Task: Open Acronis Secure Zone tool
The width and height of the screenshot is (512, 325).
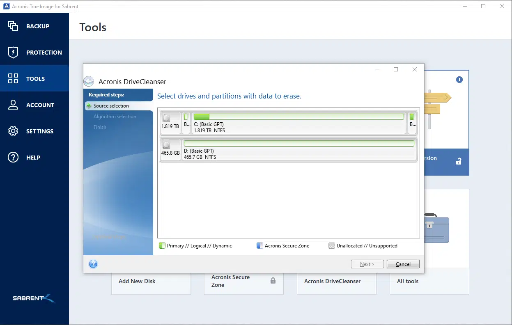Action: 244,281
